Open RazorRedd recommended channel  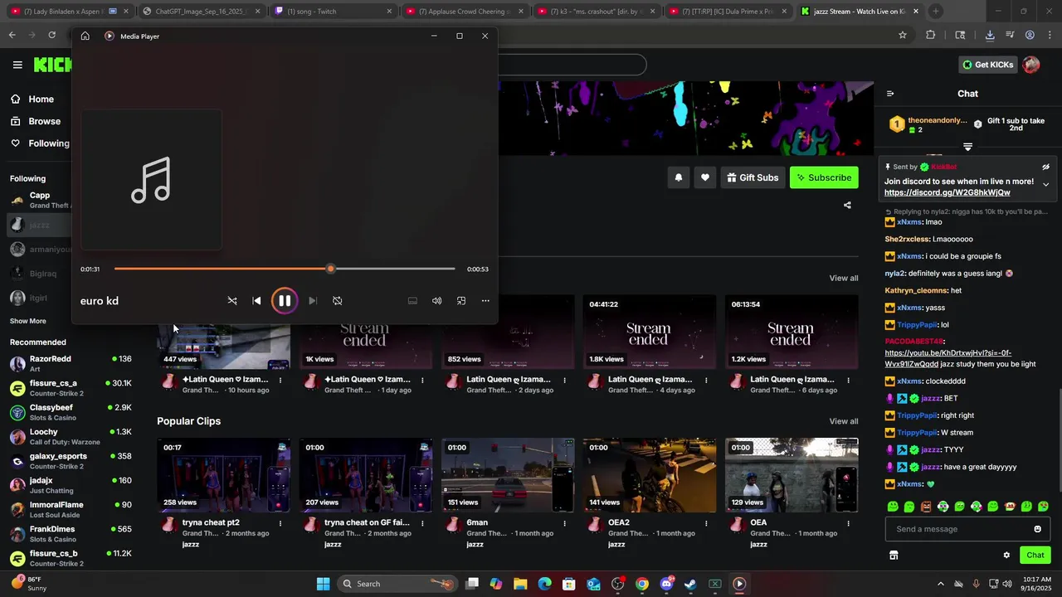point(71,363)
